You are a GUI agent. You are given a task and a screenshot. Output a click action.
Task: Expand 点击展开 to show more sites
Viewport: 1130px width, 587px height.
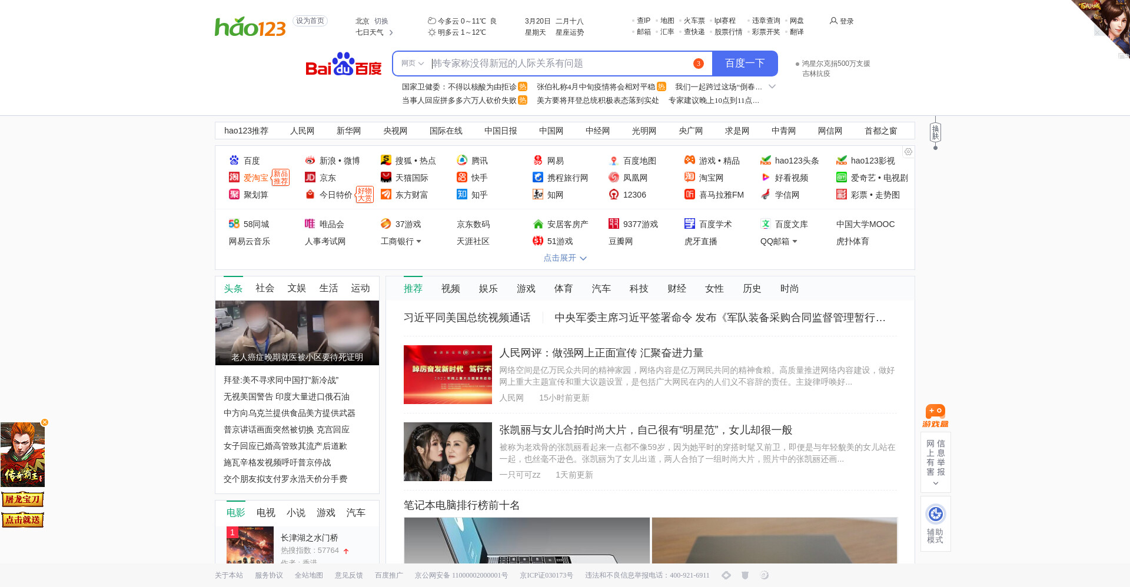[565, 258]
